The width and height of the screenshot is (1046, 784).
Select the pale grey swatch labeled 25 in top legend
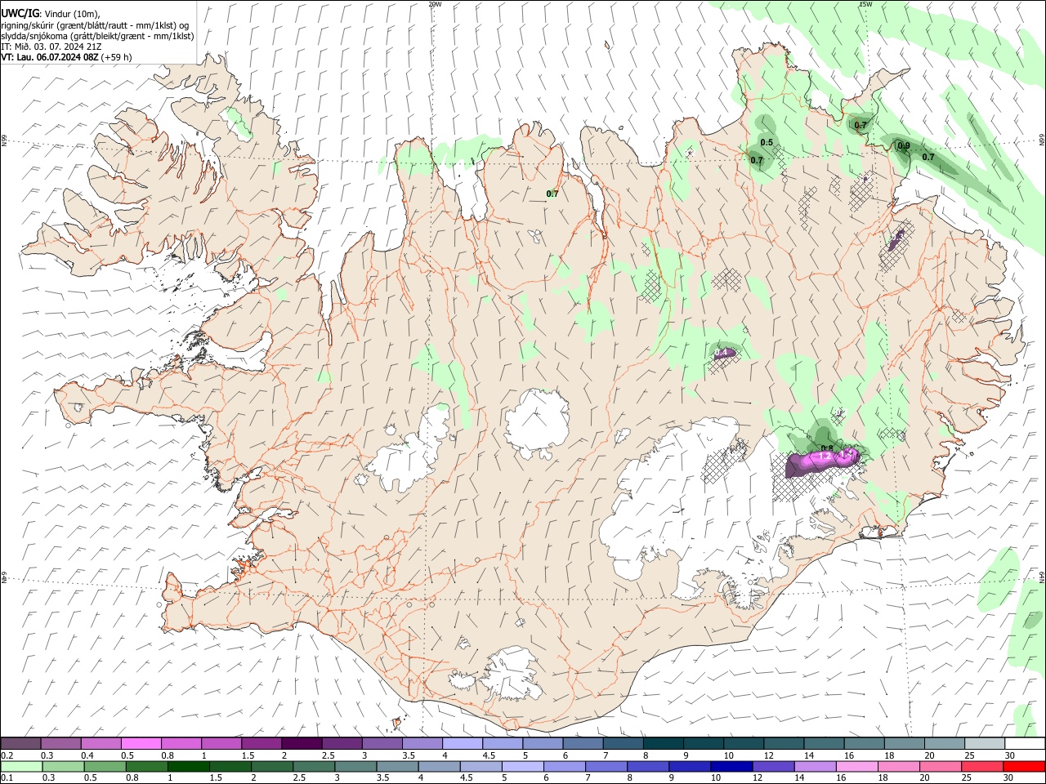pyautogui.click(x=985, y=744)
